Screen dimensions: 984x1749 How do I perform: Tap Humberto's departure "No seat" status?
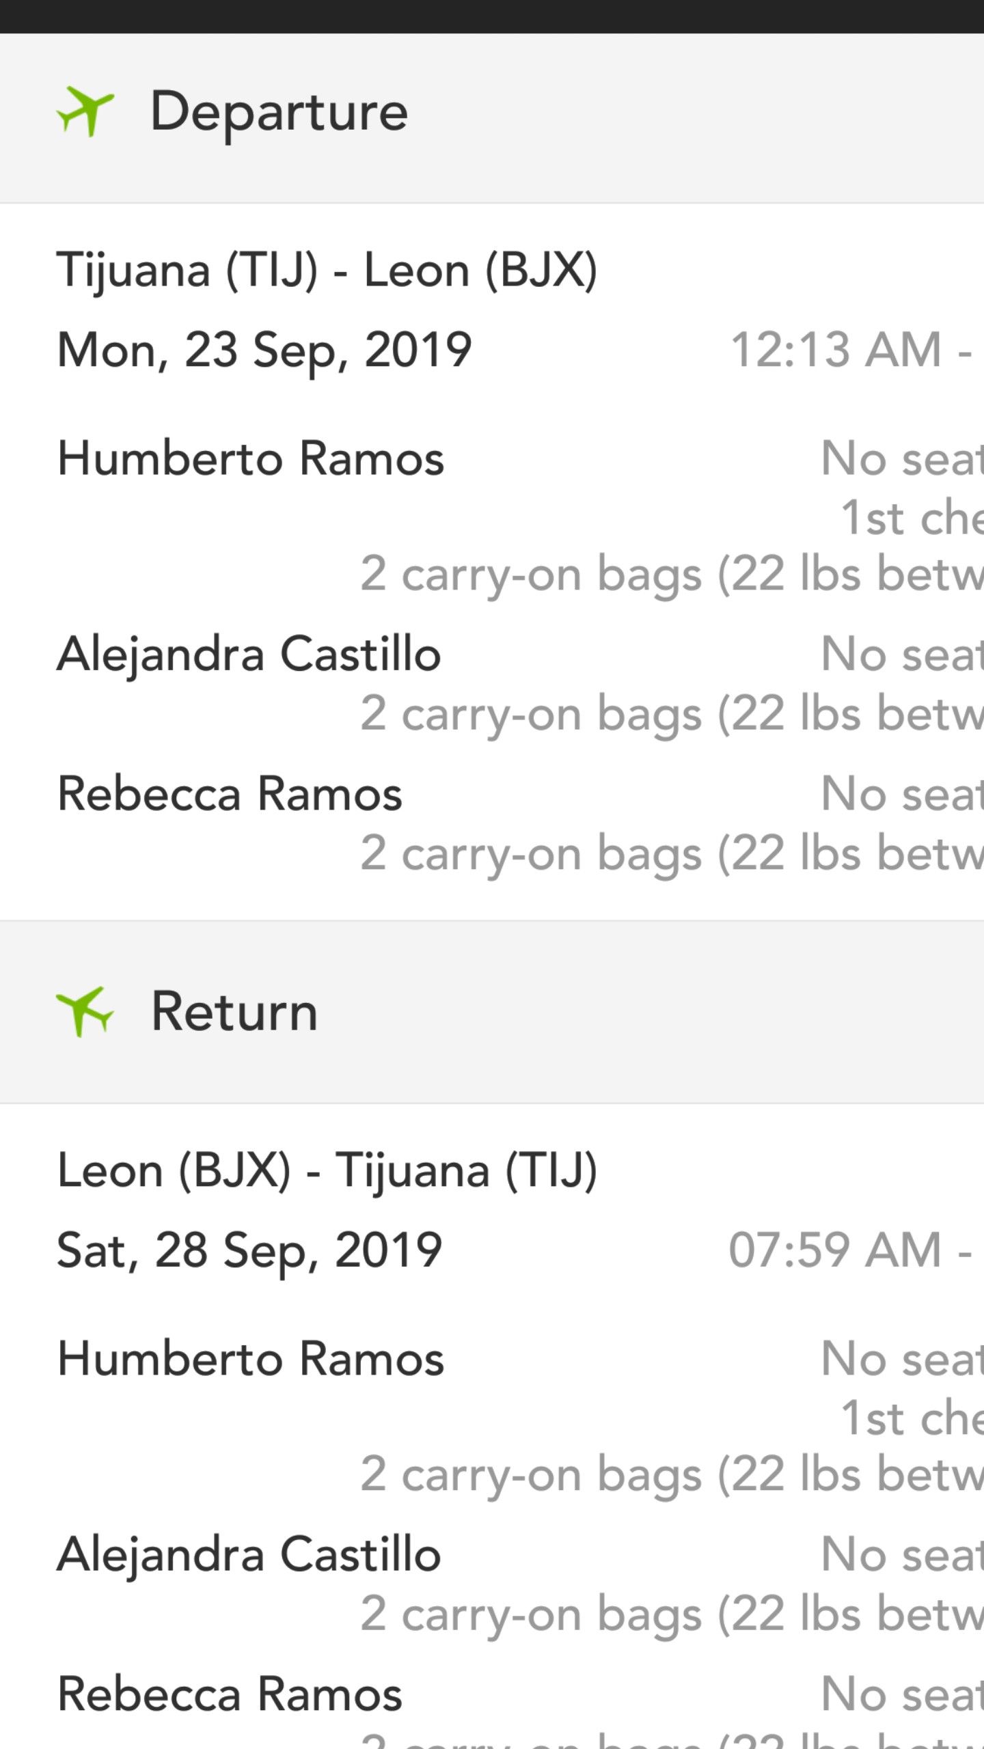pyautogui.click(x=902, y=458)
